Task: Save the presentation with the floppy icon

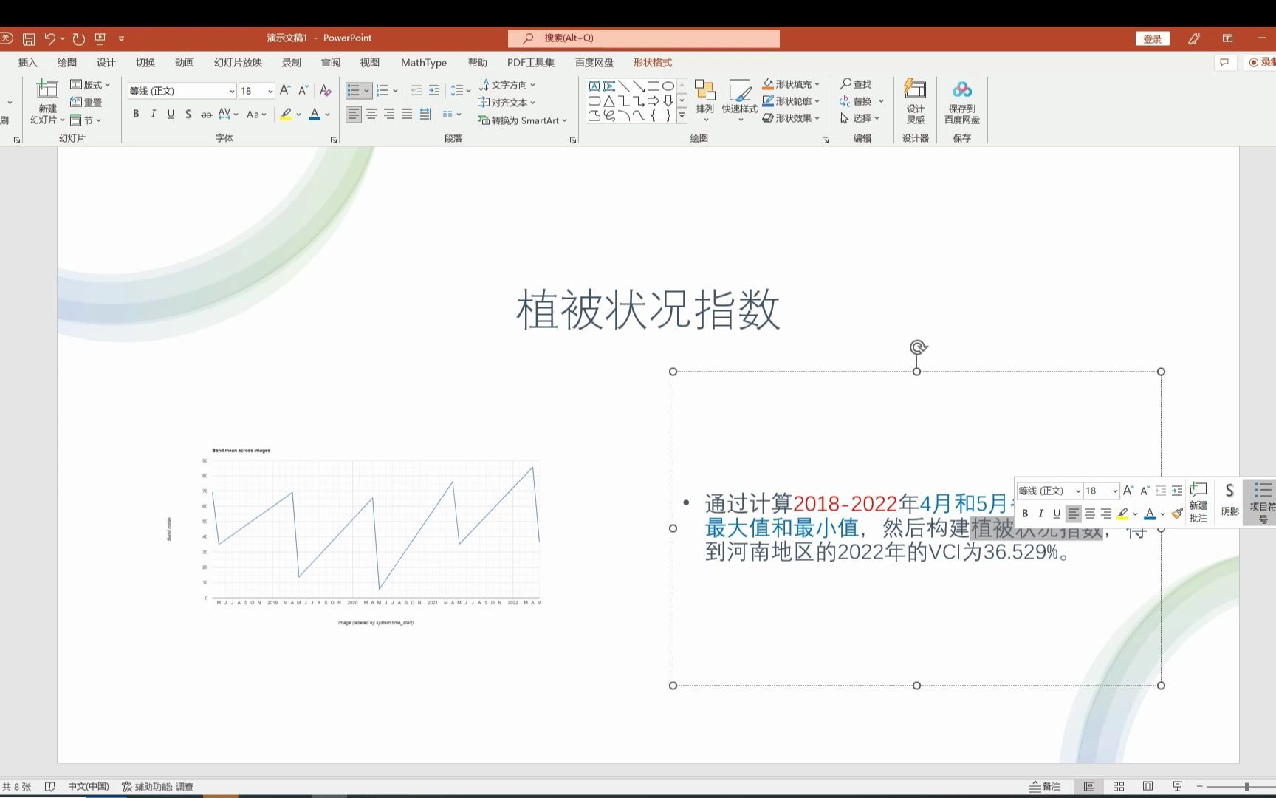Action: point(29,38)
